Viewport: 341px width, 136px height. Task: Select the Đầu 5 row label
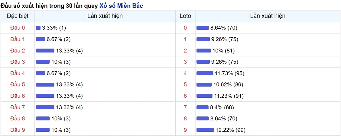[x=18, y=84]
